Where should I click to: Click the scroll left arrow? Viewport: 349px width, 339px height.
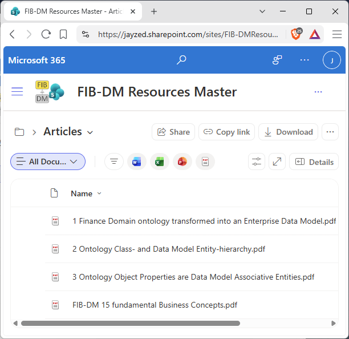tap(15, 323)
